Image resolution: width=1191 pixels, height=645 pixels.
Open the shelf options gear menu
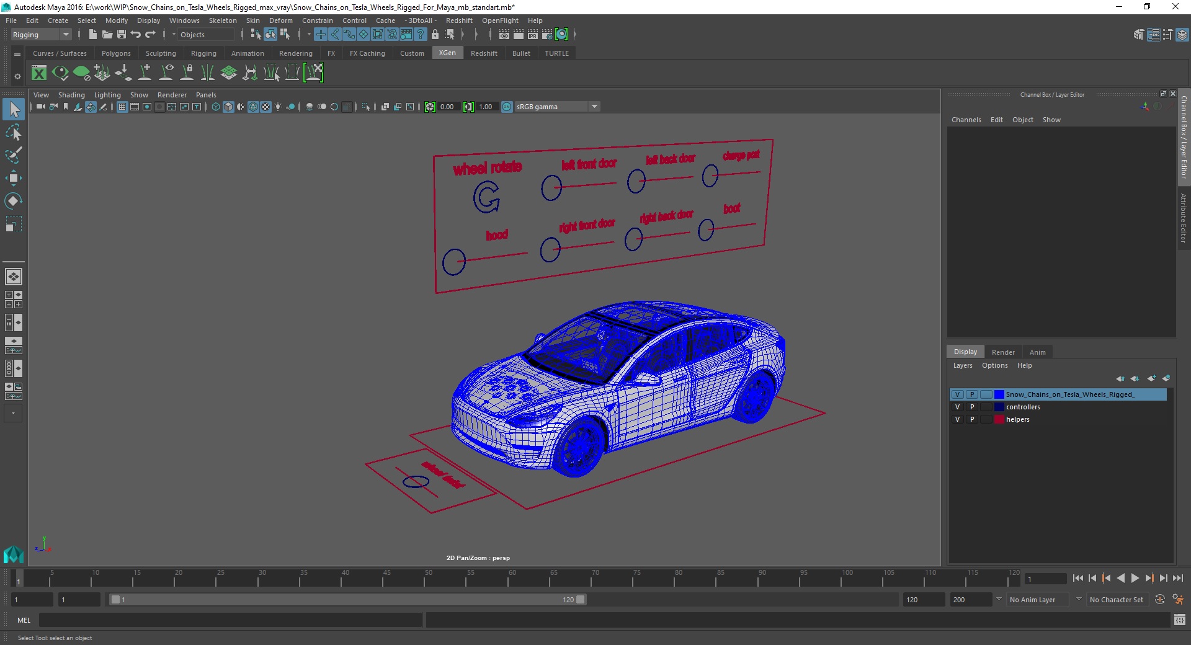click(x=17, y=76)
